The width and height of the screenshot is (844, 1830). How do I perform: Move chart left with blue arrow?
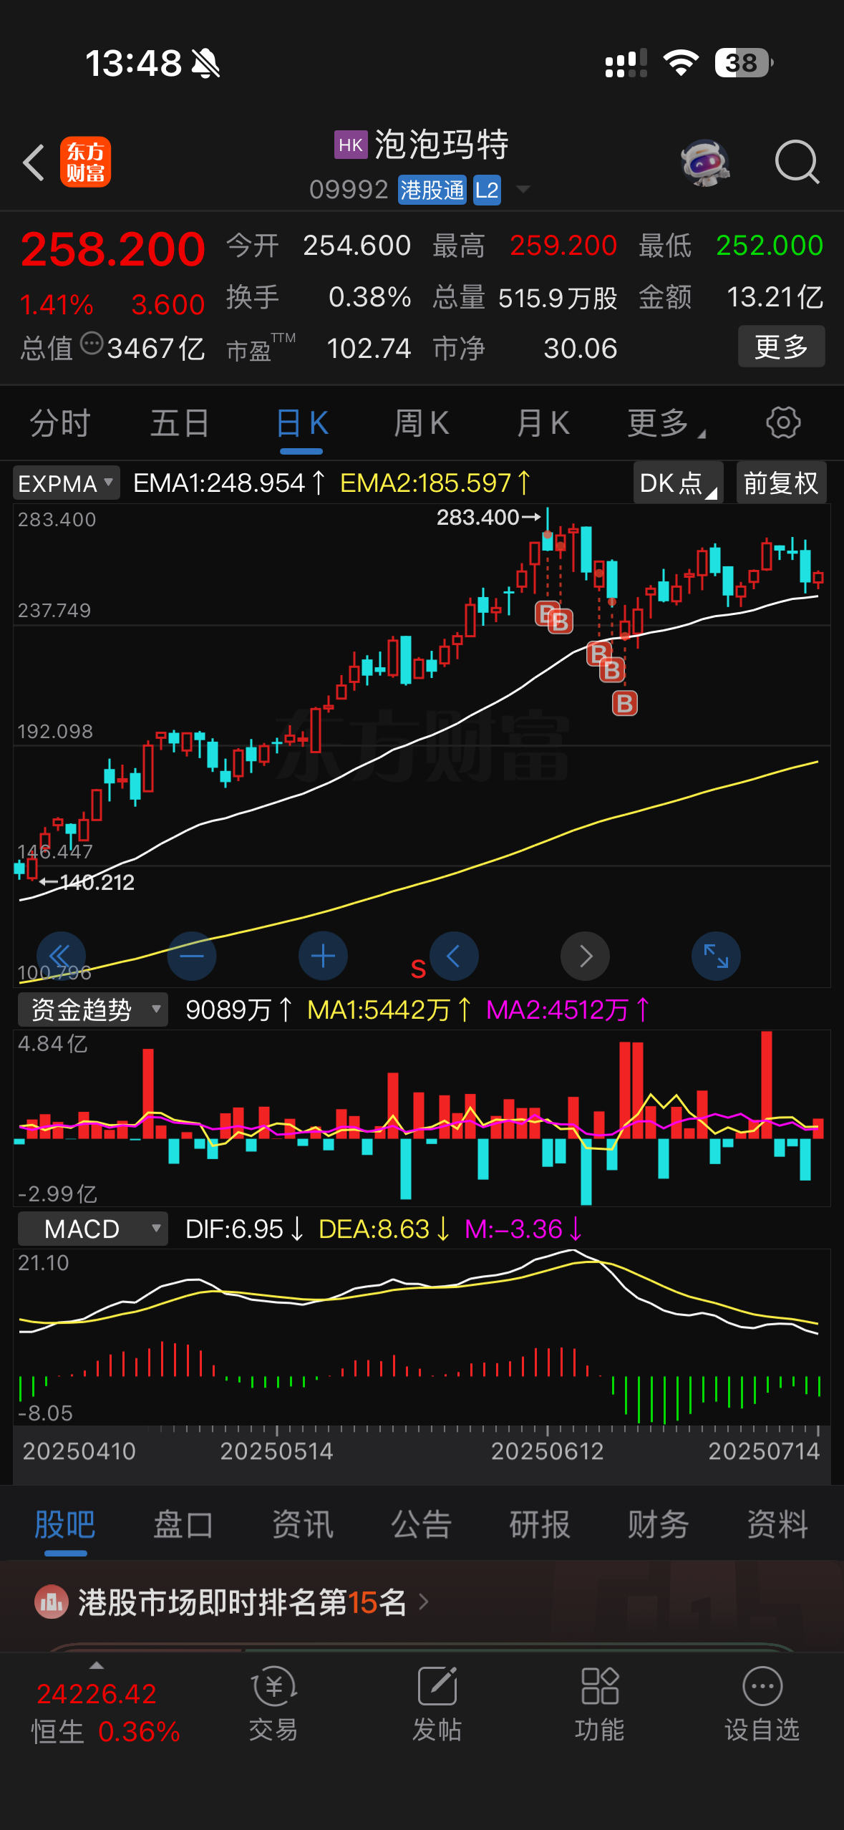coord(454,956)
